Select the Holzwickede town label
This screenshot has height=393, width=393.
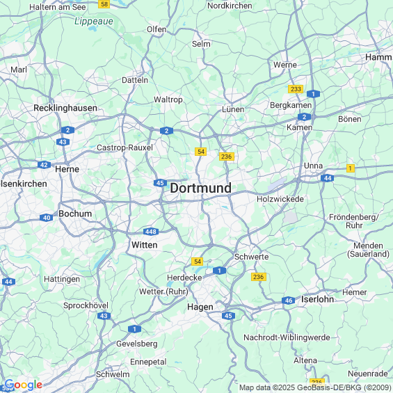tap(280, 199)
